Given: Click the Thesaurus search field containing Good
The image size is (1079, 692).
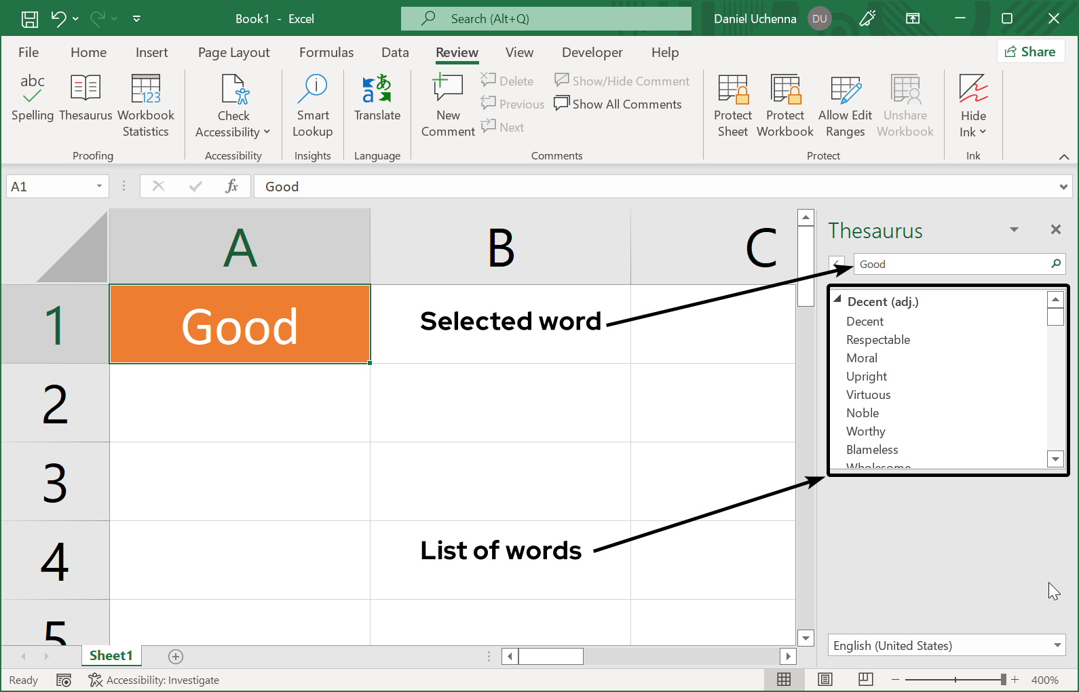Looking at the screenshot, I should coord(950,264).
